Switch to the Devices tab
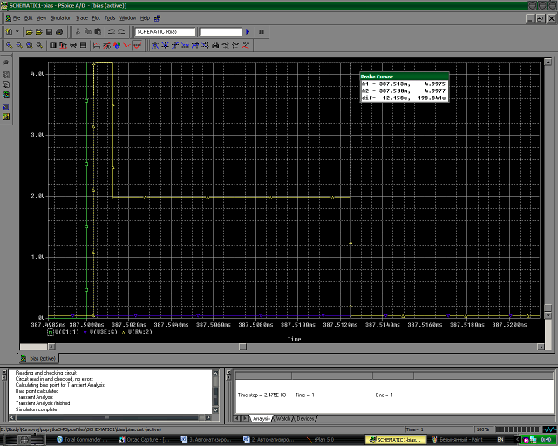Viewport: 558px width, 446px height. pyautogui.click(x=305, y=418)
